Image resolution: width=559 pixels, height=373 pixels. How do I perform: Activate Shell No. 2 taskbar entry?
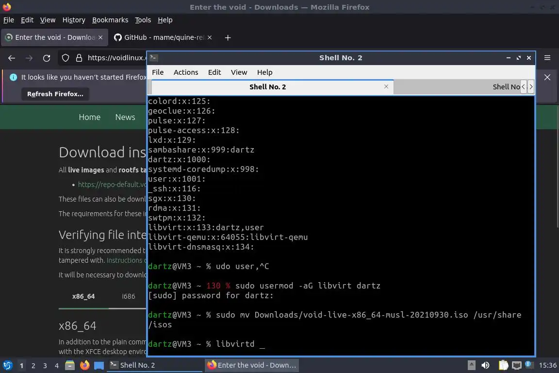tap(154, 365)
